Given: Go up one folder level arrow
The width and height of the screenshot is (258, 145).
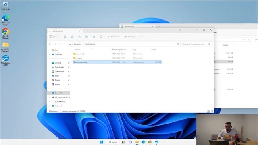Looking at the screenshot, I should tap(64, 44).
